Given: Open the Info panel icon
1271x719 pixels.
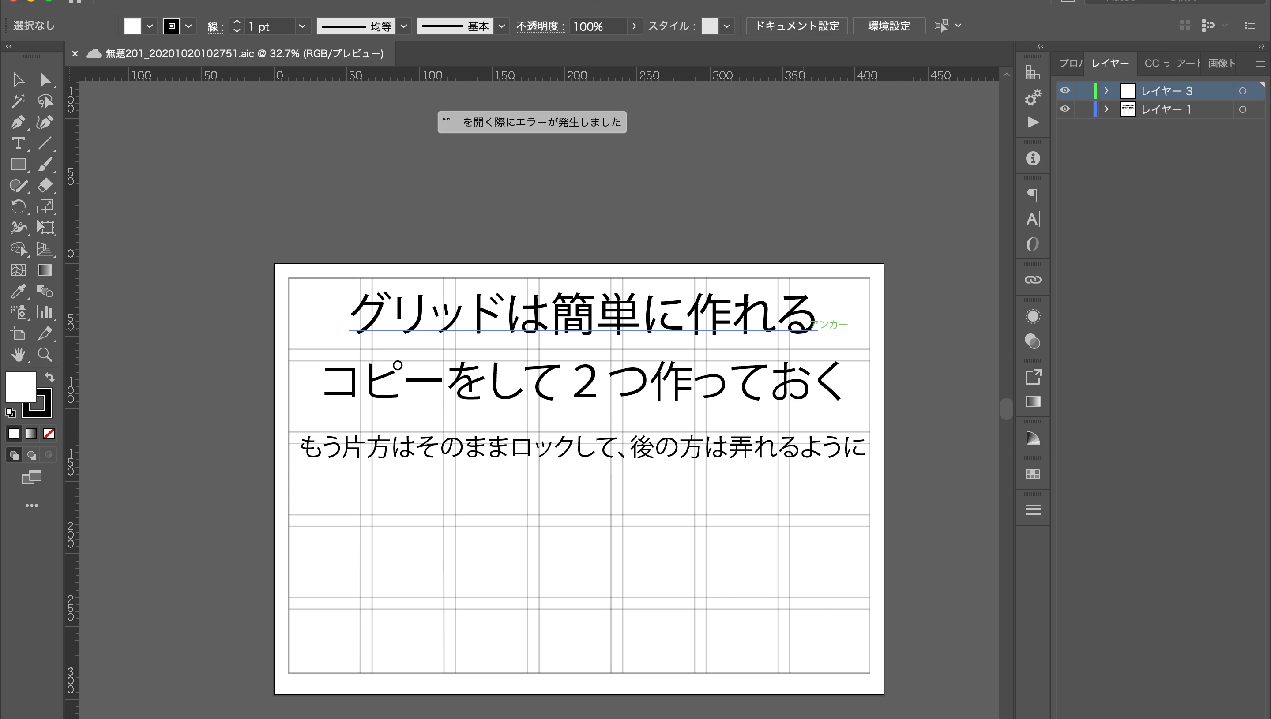Looking at the screenshot, I should [x=1032, y=158].
